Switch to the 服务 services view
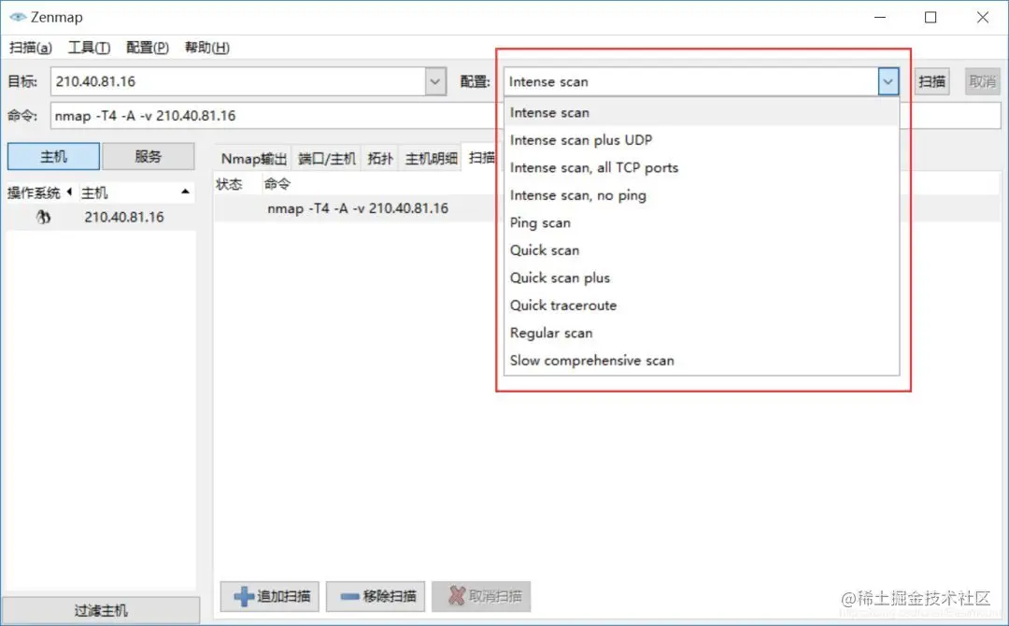1009x626 pixels. click(148, 156)
